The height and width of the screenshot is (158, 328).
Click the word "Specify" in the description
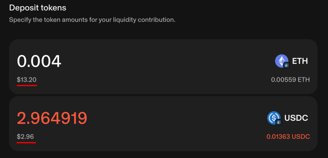(19, 20)
